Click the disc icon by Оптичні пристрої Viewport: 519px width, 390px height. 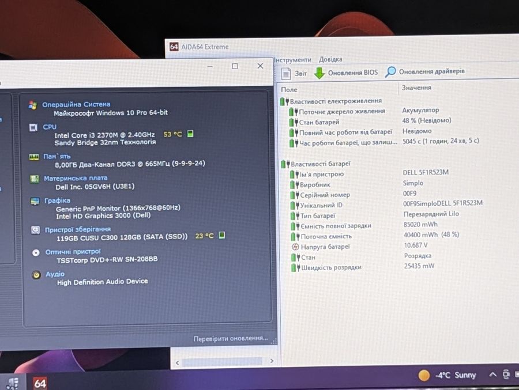point(36,253)
